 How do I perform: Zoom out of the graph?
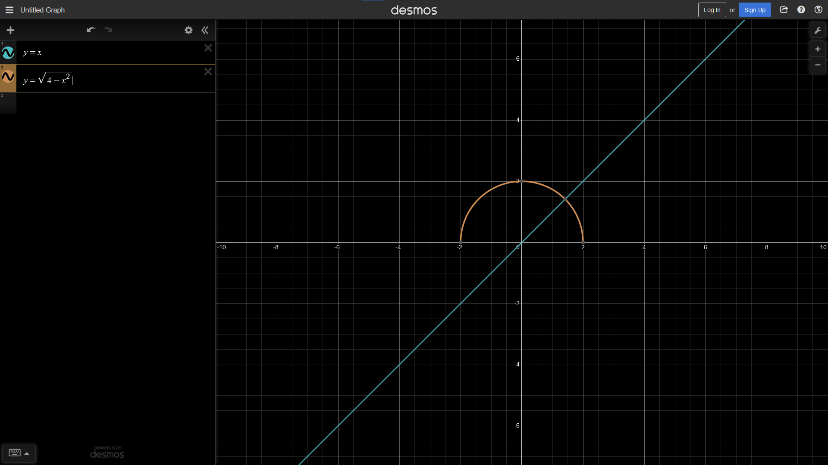818,65
